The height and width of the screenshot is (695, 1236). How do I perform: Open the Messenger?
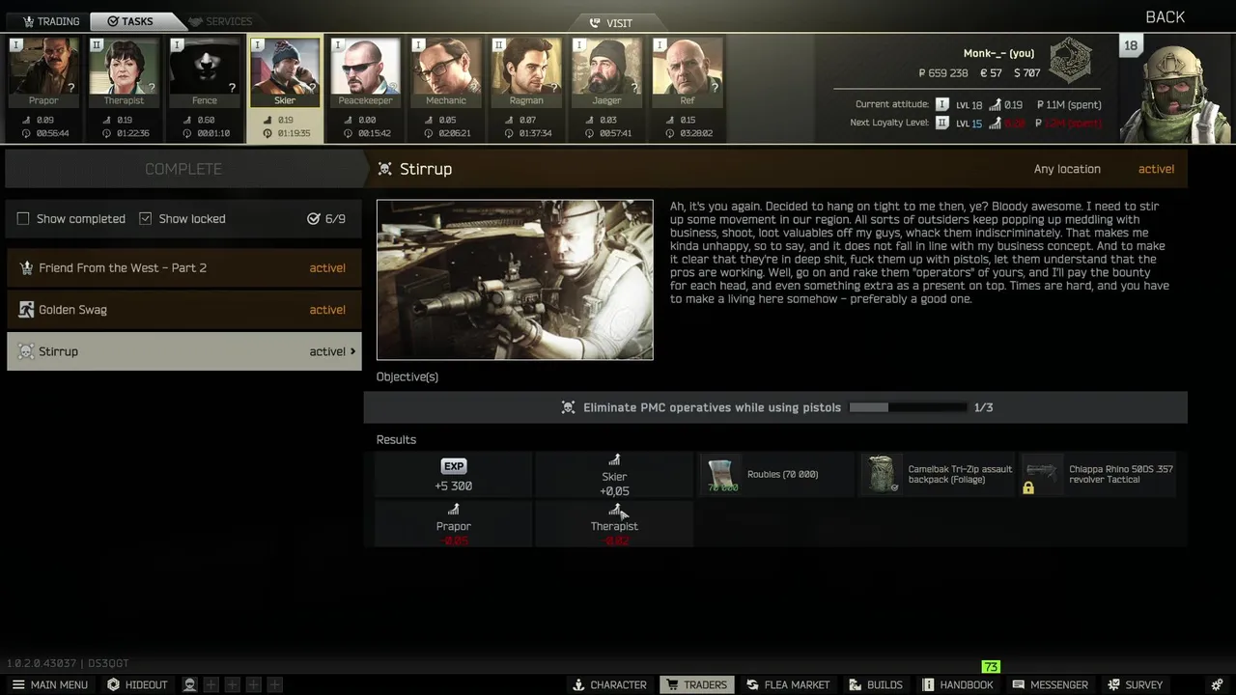(1050, 684)
